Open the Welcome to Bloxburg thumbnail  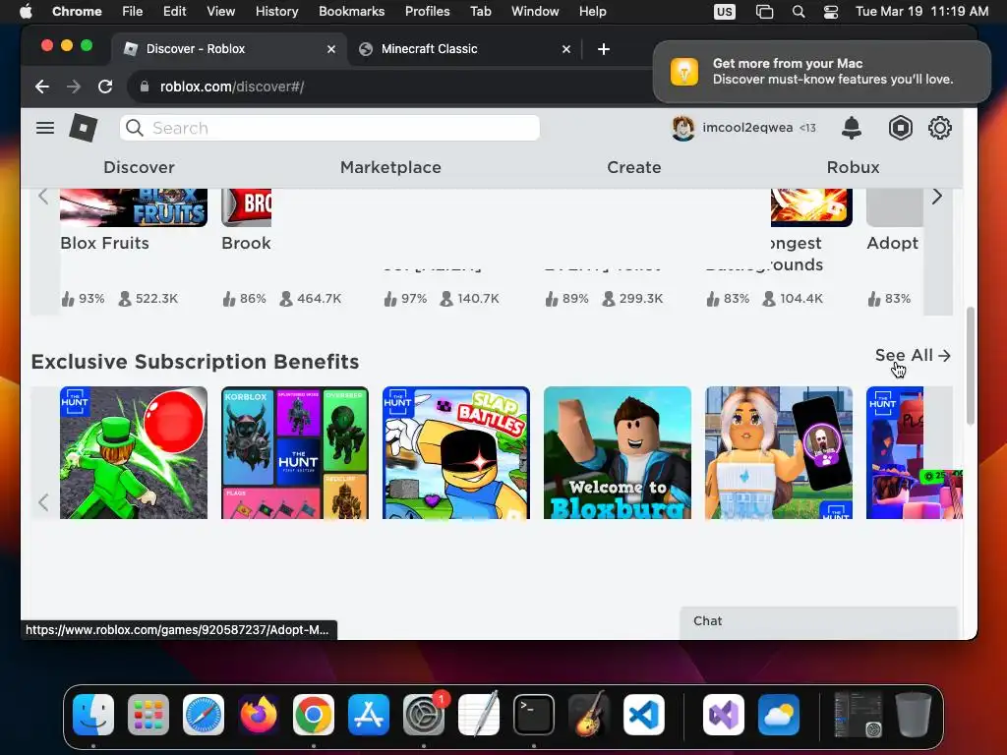point(618,452)
